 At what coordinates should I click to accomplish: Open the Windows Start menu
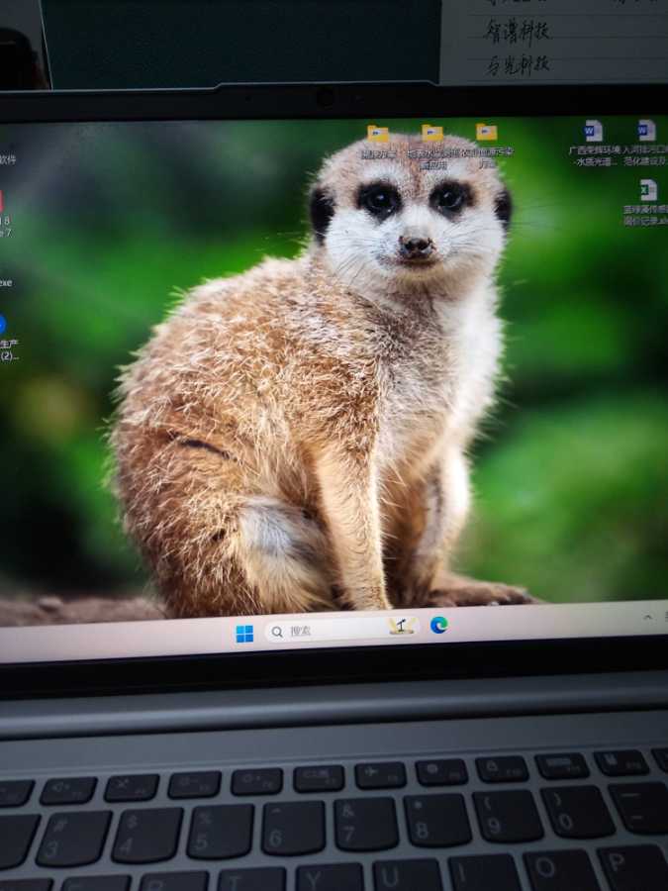(244, 634)
